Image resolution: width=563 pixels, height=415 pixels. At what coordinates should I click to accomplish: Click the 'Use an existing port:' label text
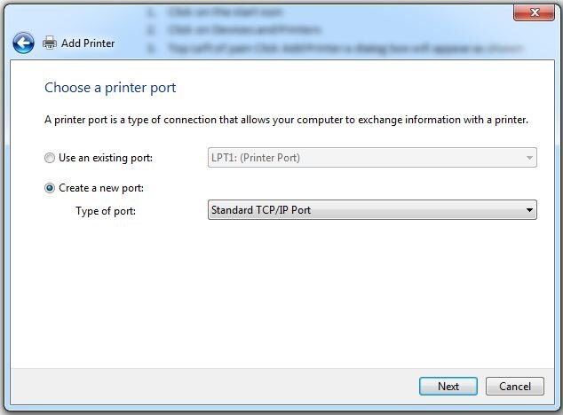[x=106, y=158]
